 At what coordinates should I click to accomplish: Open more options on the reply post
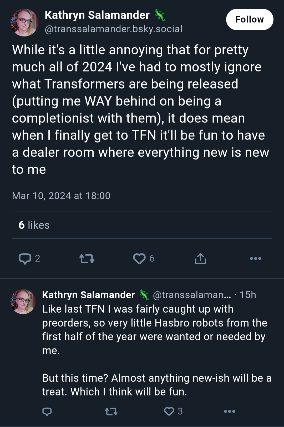[x=230, y=411]
